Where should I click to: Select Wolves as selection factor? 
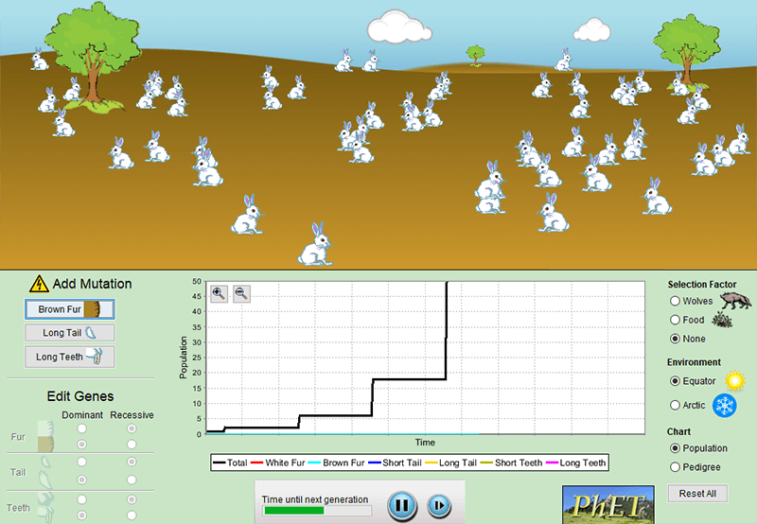point(675,301)
